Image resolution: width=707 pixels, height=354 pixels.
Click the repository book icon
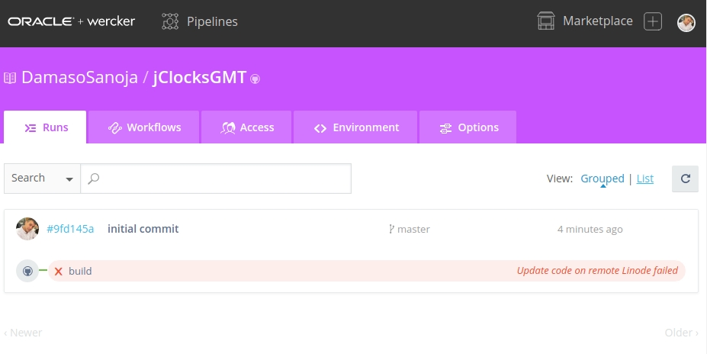tap(10, 78)
